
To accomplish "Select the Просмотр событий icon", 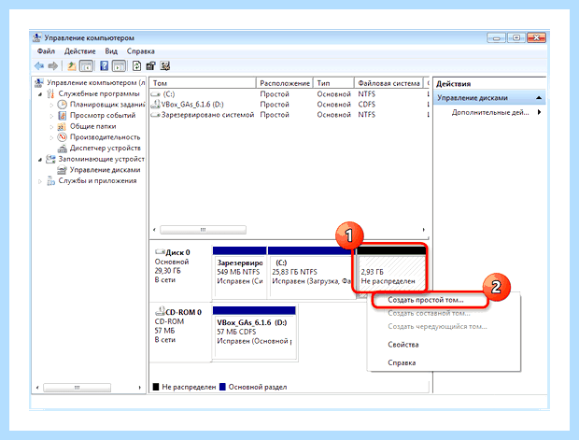I will point(62,116).
